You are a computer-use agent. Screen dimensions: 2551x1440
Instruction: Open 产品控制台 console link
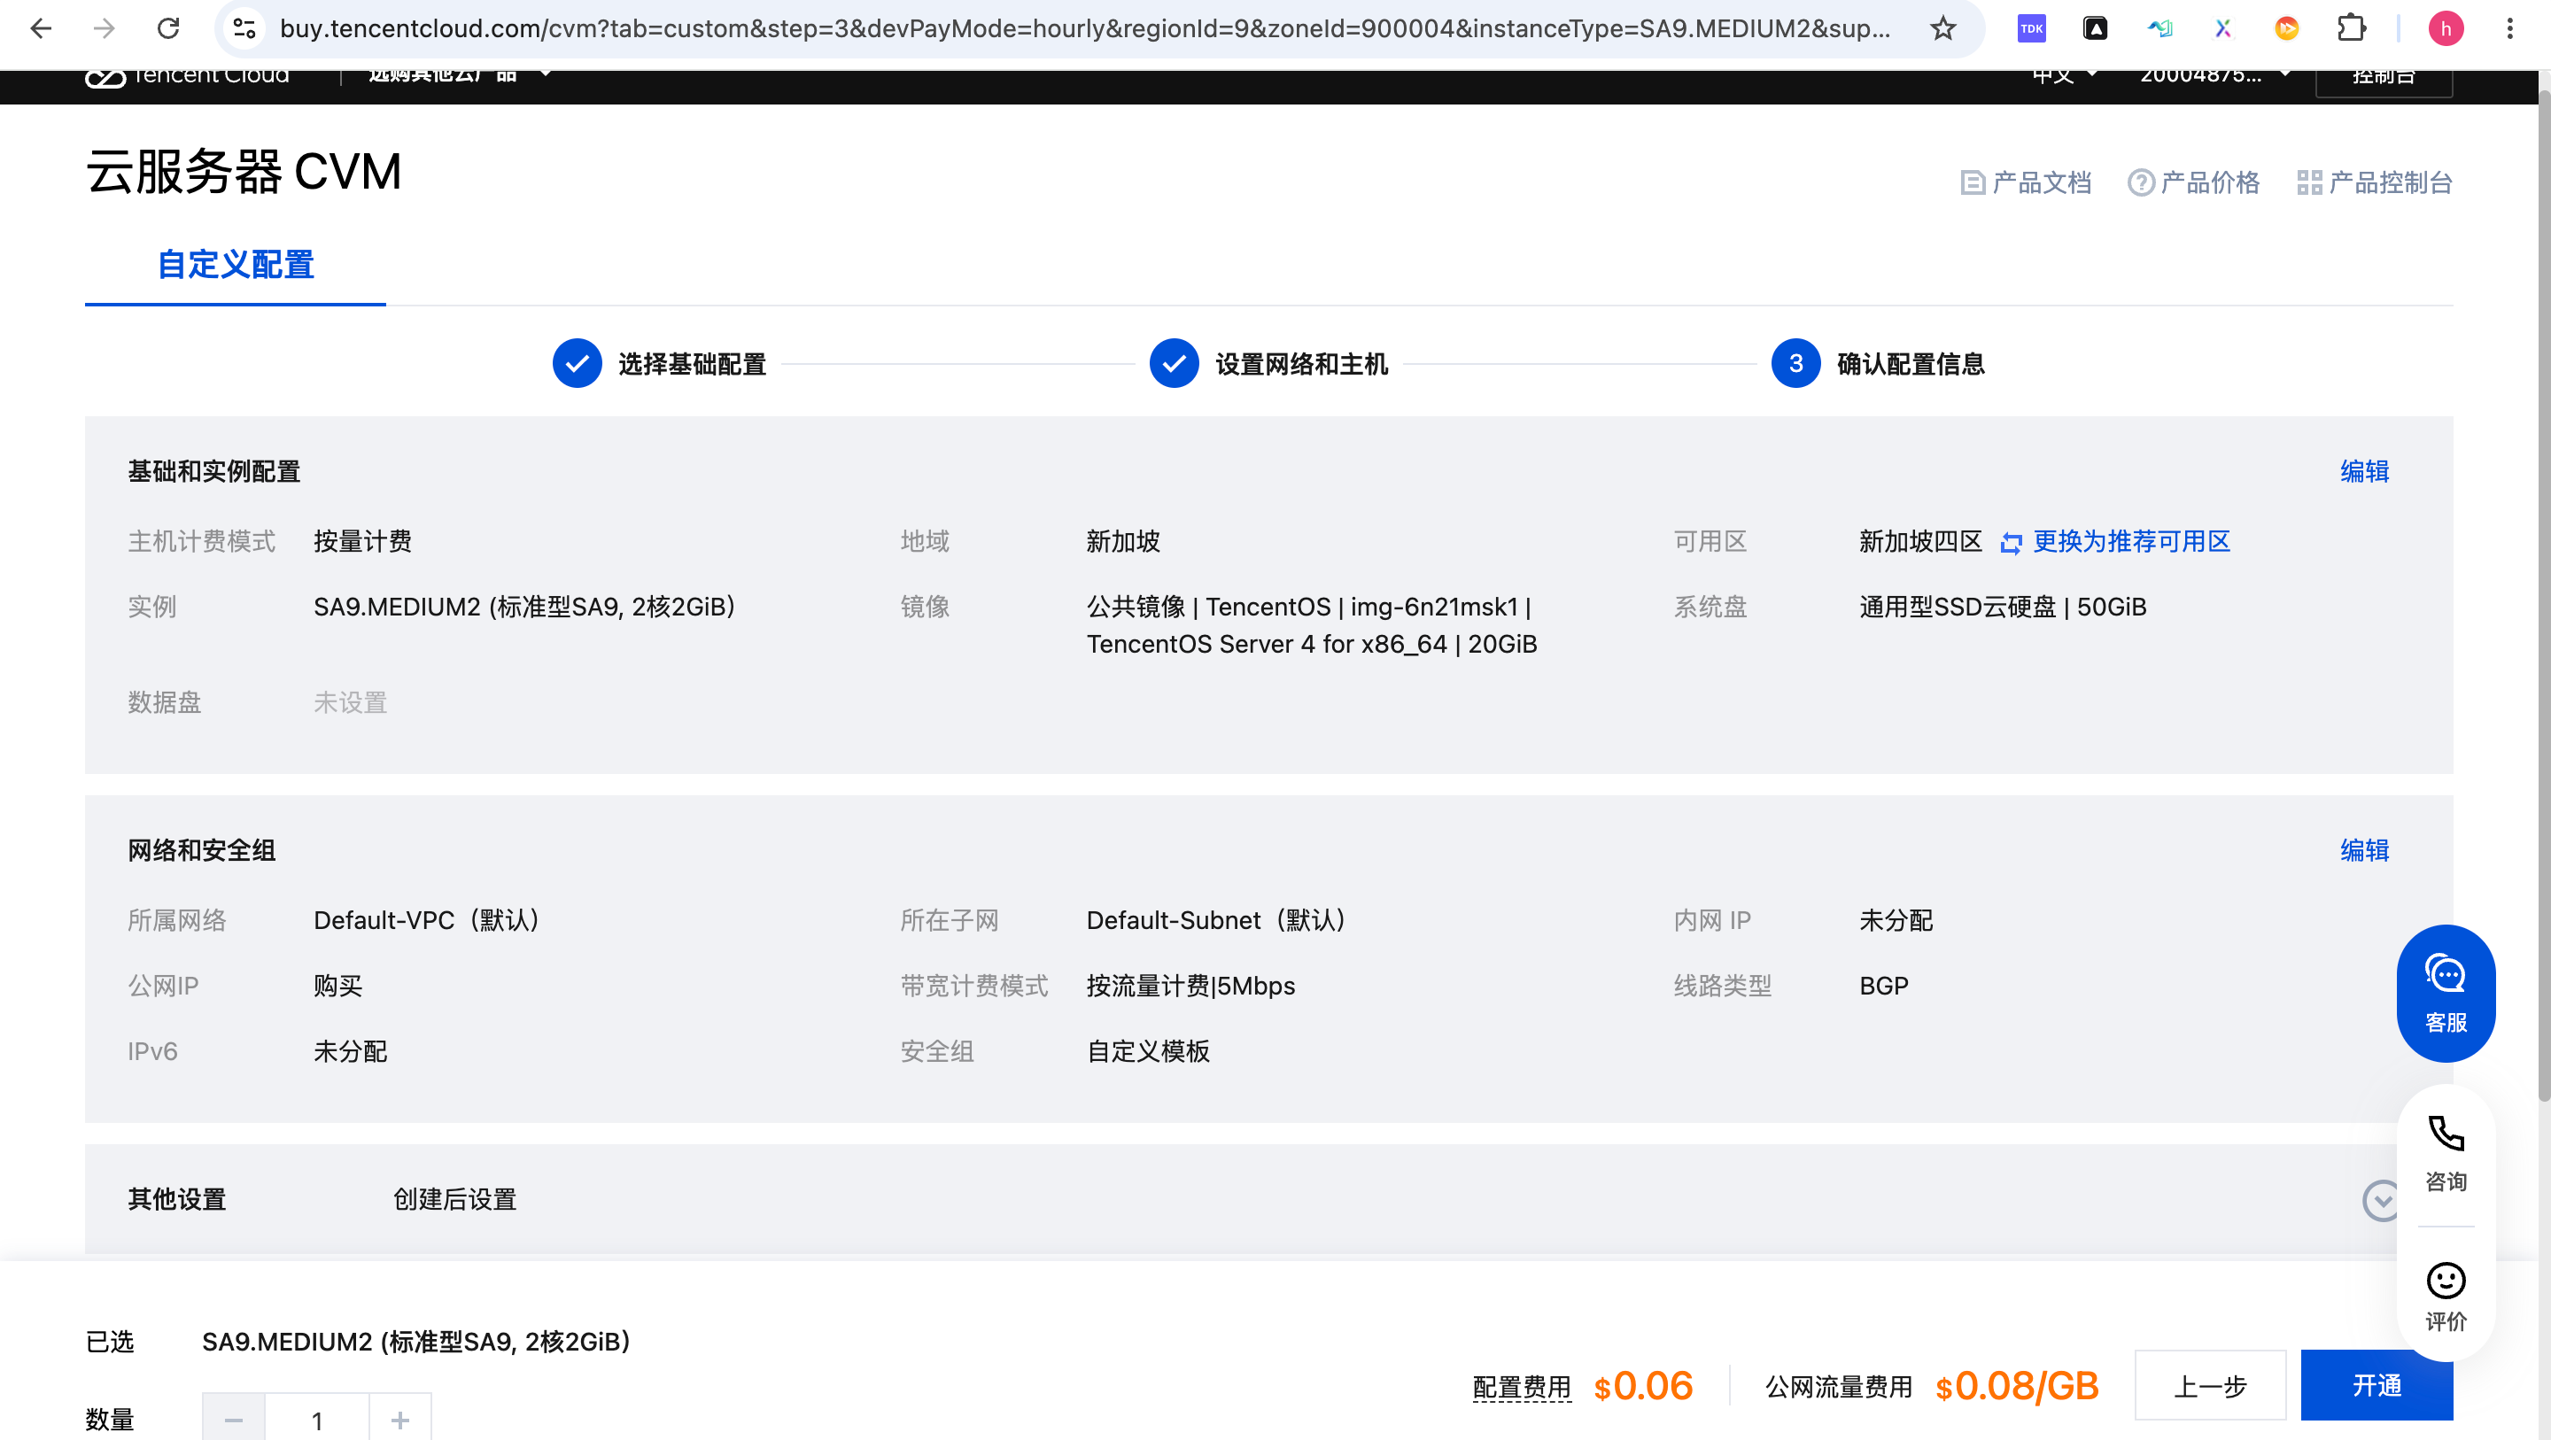click(x=2374, y=182)
